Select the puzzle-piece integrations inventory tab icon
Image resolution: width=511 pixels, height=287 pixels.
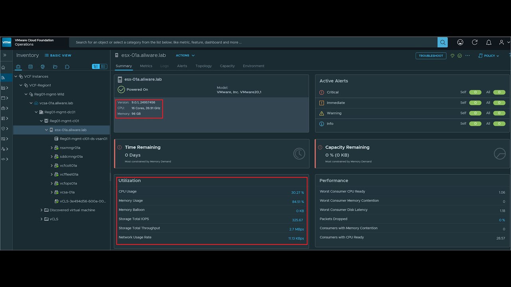pyautogui.click(x=67, y=67)
